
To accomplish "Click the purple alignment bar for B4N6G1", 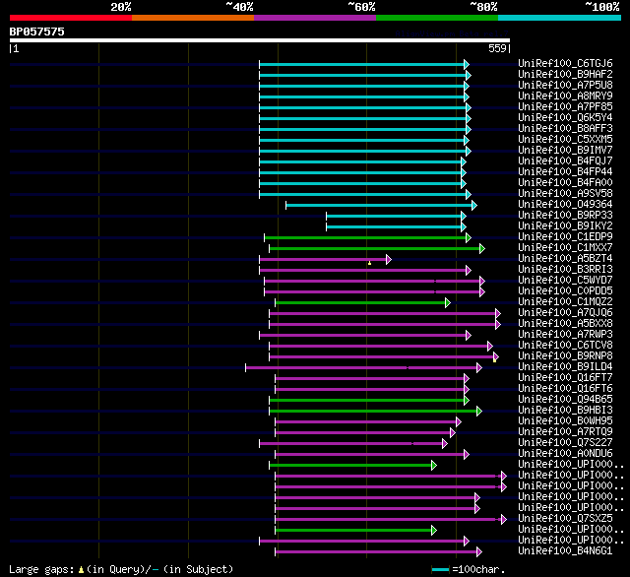I will [x=378, y=552].
